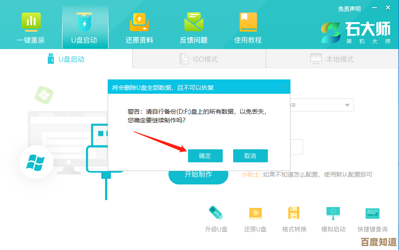The image size is (399, 250).
Task: Click the 开始制作 start button
Action: (x=198, y=175)
